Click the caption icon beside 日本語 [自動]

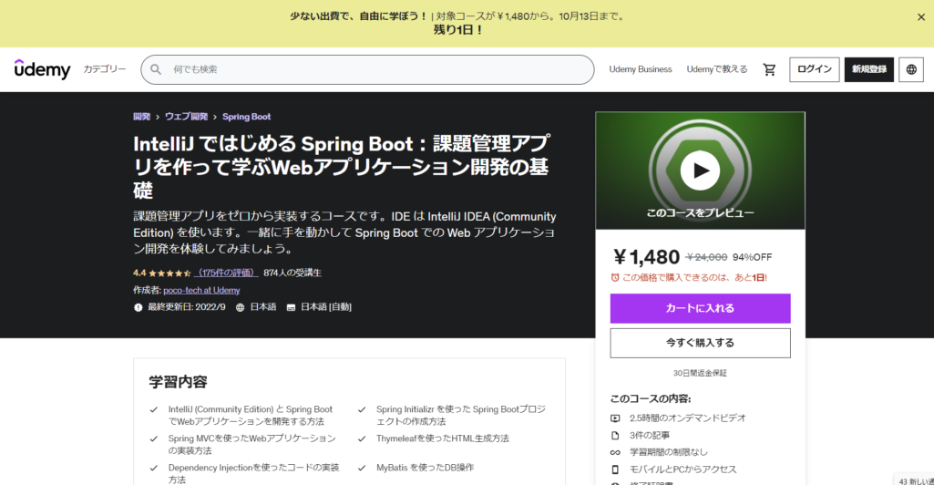(x=291, y=307)
